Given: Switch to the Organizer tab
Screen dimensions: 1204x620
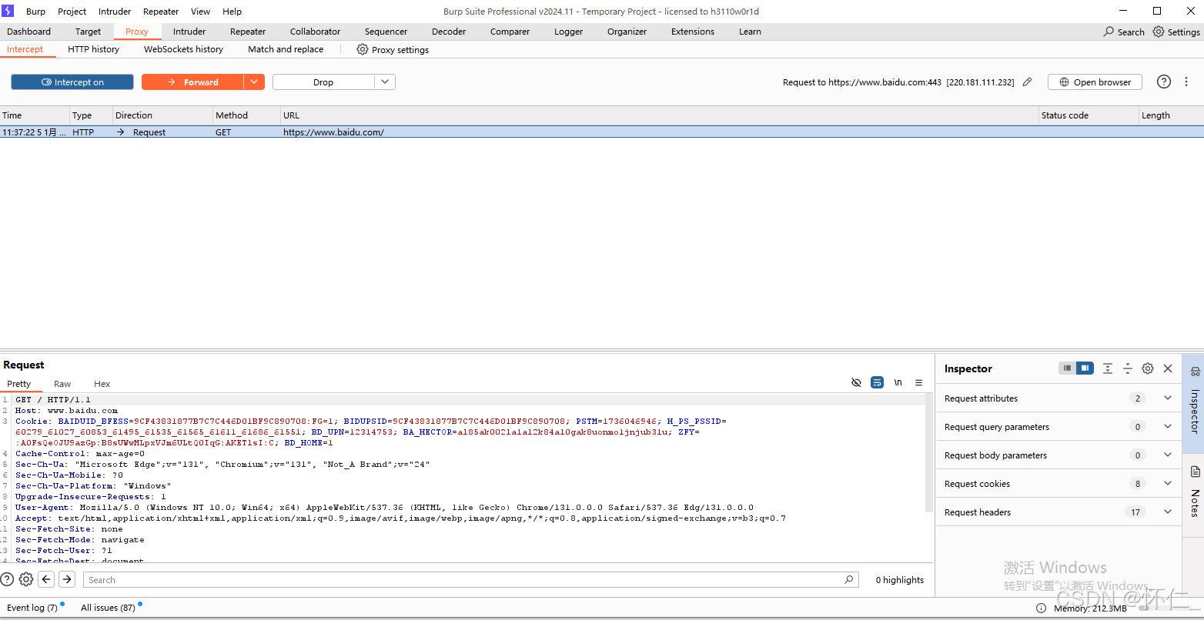Looking at the screenshot, I should pyautogui.click(x=627, y=32).
